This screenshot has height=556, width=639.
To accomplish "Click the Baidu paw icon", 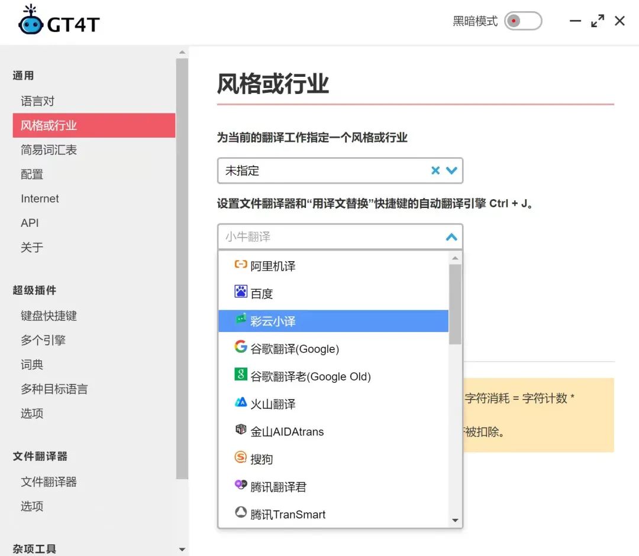I will [240, 291].
